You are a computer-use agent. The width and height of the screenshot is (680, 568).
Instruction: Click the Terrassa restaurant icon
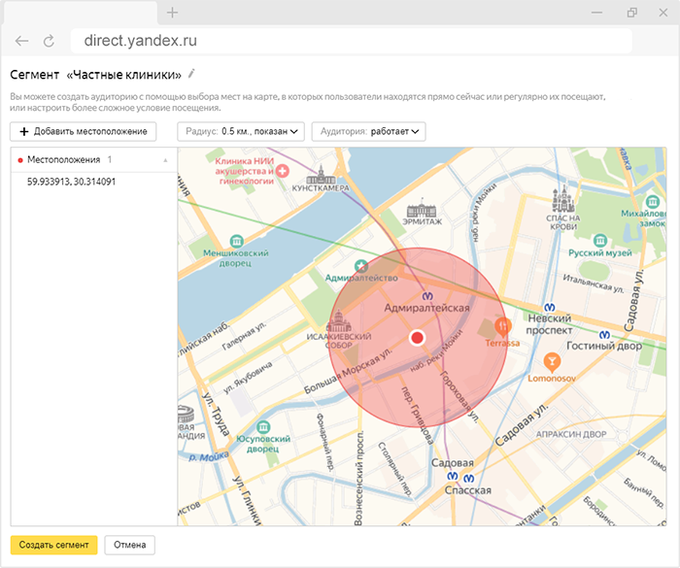coord(502,326)
